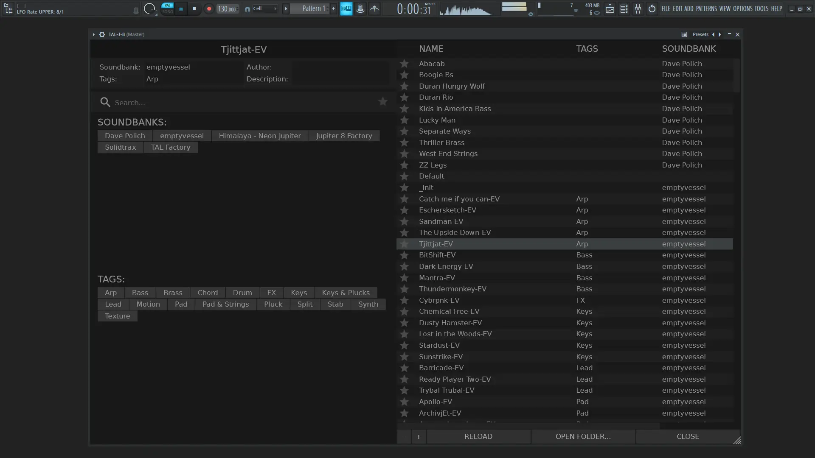The width and height of the screenshot is (815, 458).
Task: Expand the plugin window menu arrow beside TAL-J-8
Action: pos(93,34)
